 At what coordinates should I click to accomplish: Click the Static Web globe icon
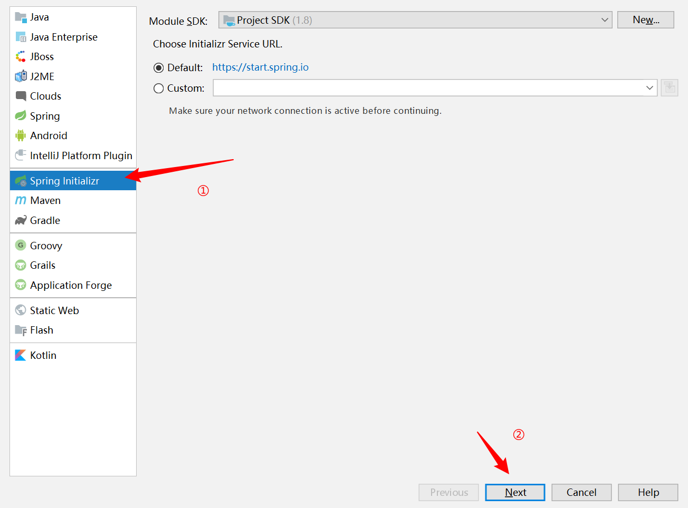click(21, 310)
